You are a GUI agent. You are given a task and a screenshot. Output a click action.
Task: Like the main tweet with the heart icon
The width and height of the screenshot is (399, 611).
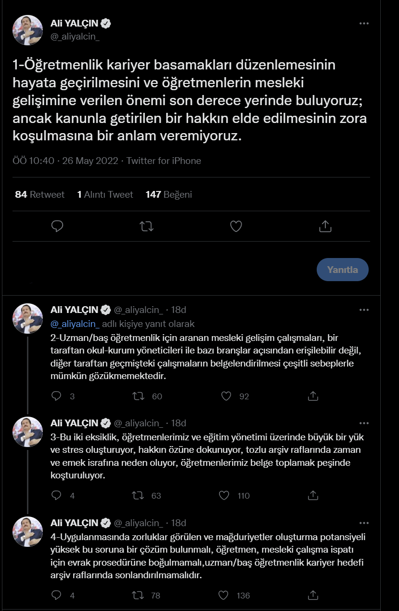[236, 226]
